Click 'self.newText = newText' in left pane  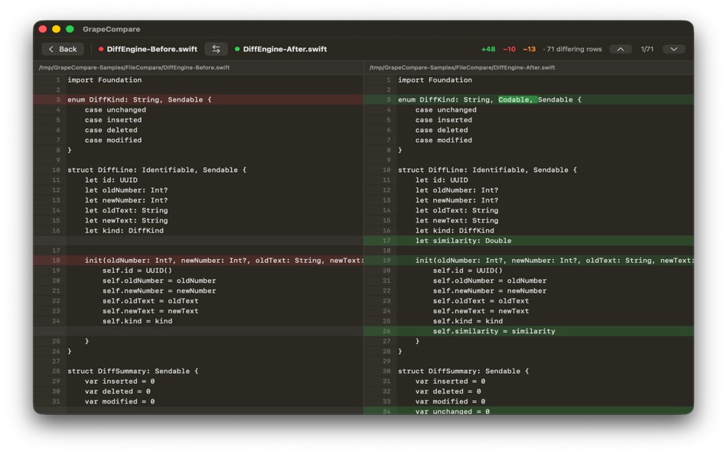point(150,311)
